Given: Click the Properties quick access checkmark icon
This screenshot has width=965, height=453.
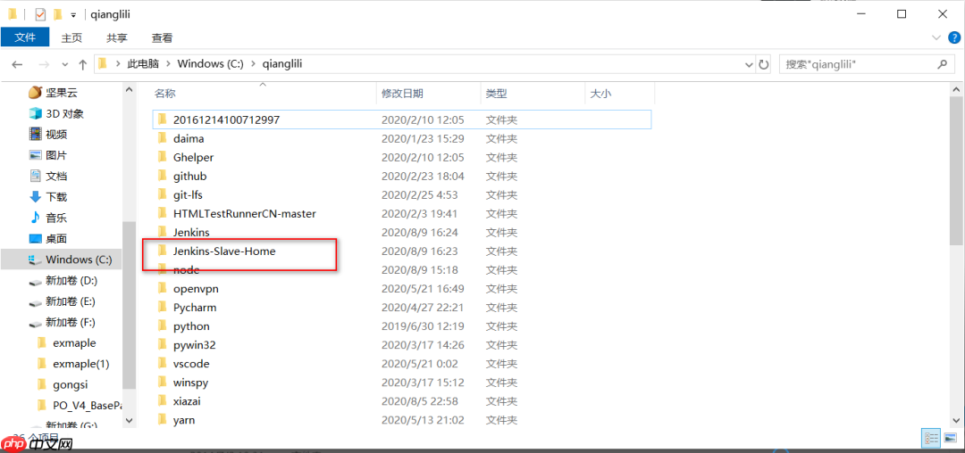Looking at the screenshot, I should pos(40,13).
